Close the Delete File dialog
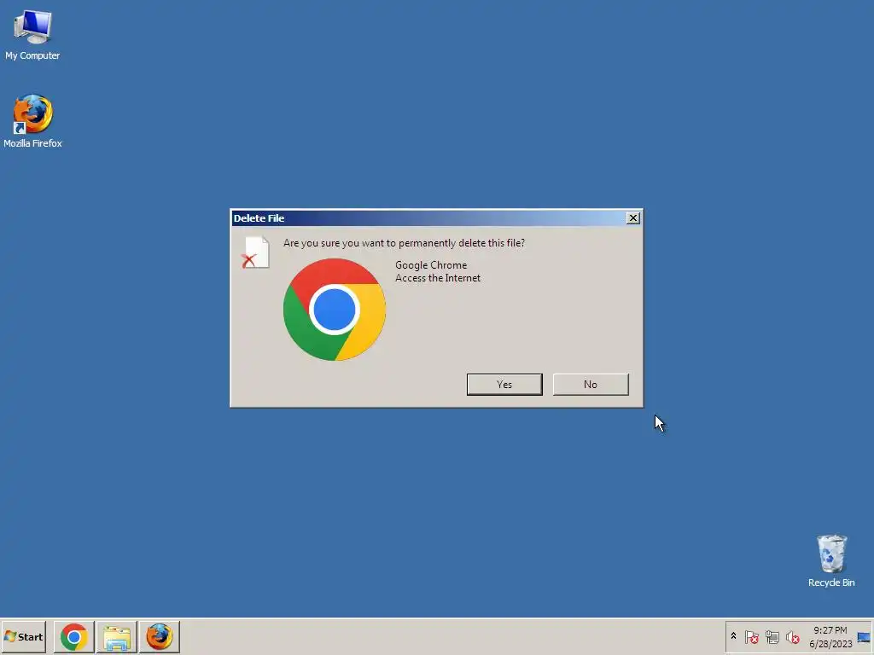The image size is (874, 655). coord(632,218)
